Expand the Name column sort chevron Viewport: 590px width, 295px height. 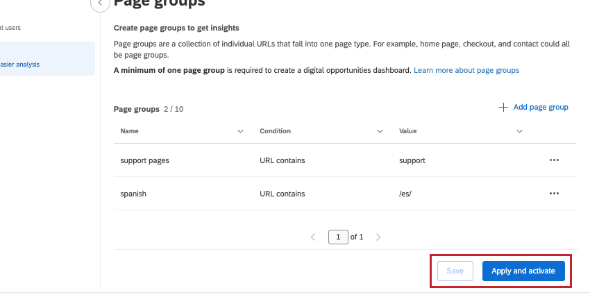click(241, 131)
